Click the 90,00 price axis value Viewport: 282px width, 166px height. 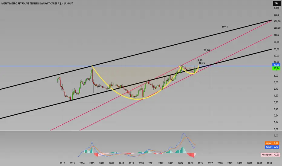[x=277, y=42]
